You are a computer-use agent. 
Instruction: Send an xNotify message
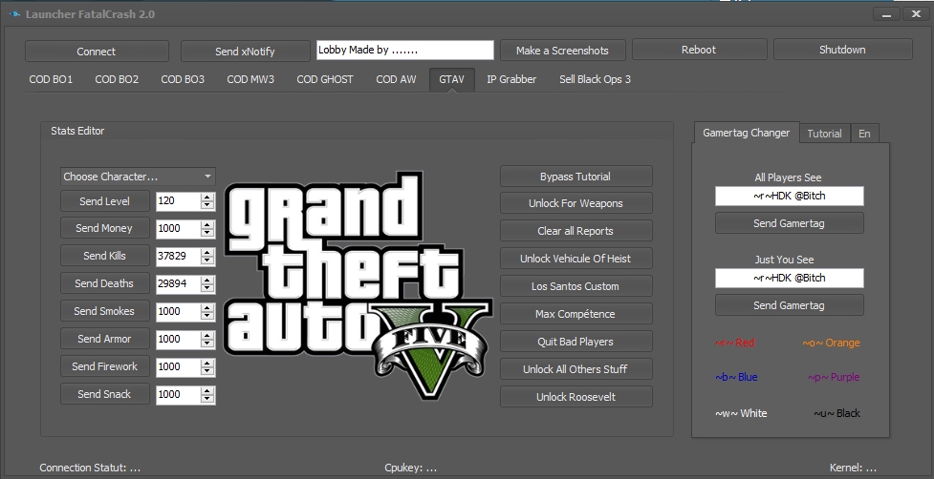[x=245, y=52]
